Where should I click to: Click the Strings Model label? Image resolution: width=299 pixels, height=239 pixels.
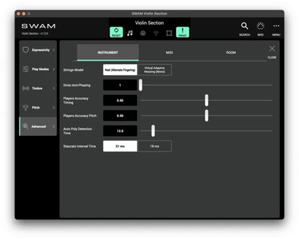coord(73,70)
